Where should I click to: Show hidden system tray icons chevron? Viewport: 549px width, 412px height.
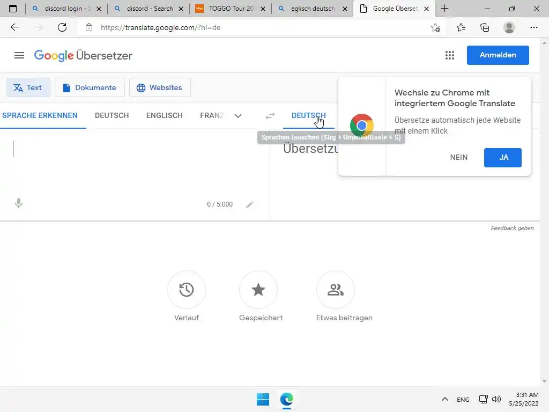tap(444, 399)
